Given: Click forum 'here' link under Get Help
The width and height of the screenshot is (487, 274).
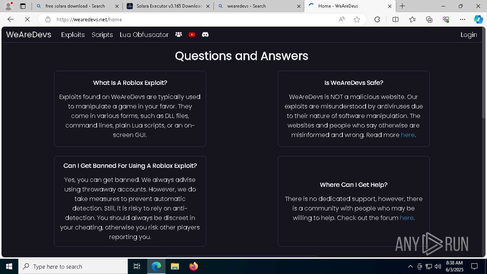Looking at the screenshot, I should (406, 218).
